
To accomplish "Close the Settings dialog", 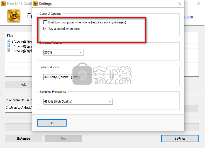I will click(180, 4).
